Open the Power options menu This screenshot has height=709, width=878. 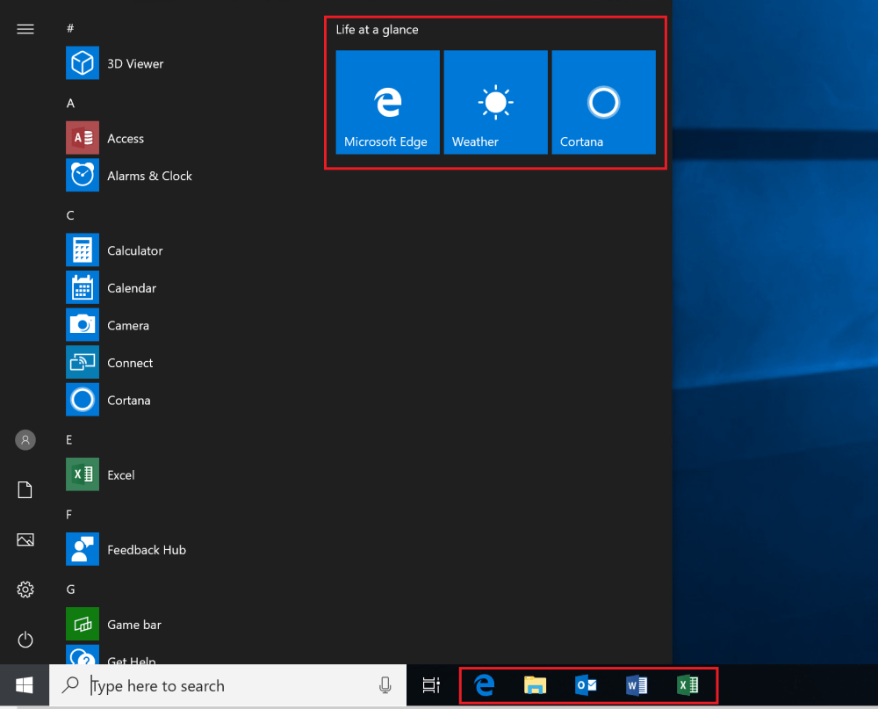point(25,639)
